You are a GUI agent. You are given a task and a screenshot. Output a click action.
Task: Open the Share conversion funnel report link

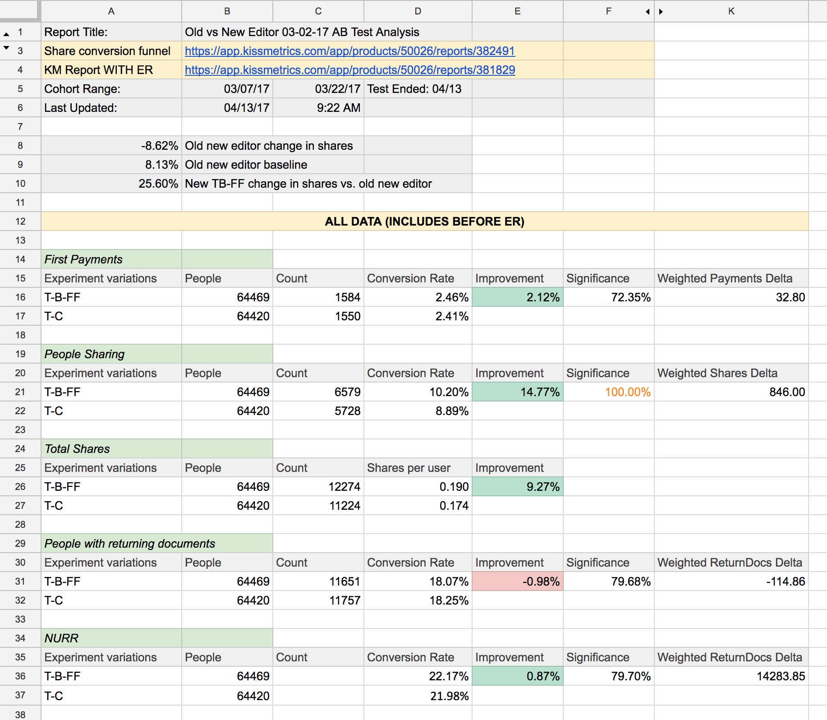point(349,51)
